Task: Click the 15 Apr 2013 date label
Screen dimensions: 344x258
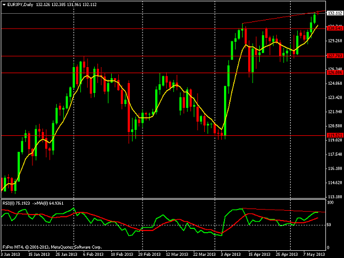Action: pos(259,254)
